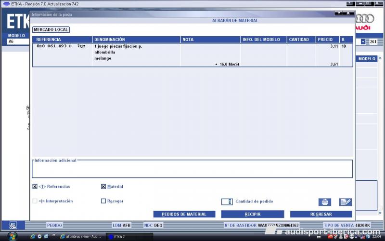Click the Audi logo in main window

point(364,22)
